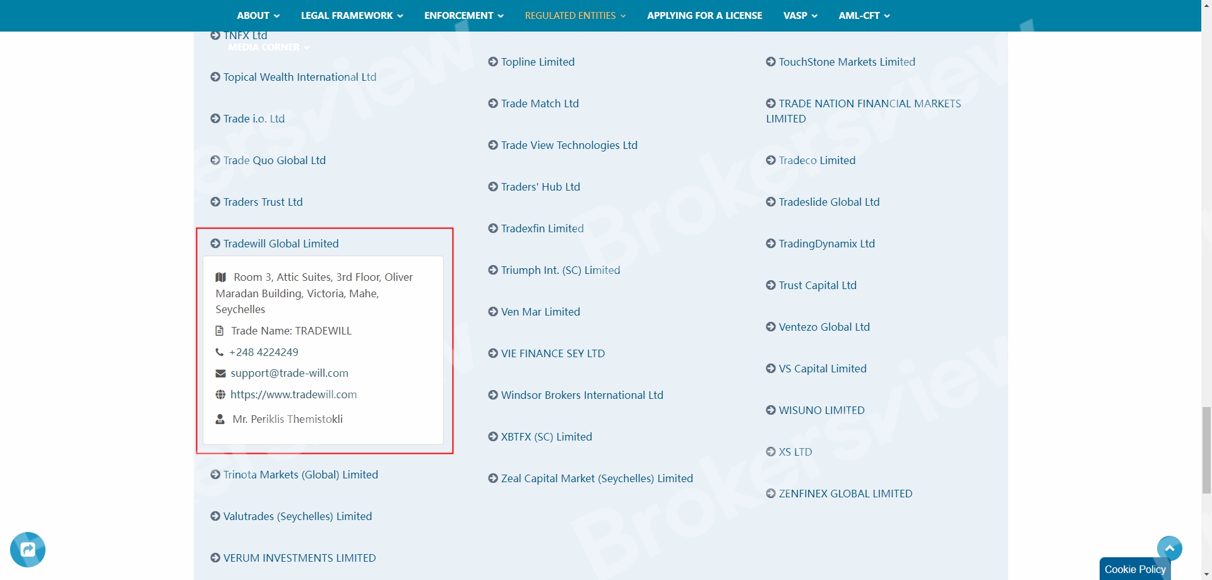Image resolution: width=1212 pixels, height=580 pixels.
Task: Go to APPLYING FOR A LICENSE page
Action: point(704,16)
